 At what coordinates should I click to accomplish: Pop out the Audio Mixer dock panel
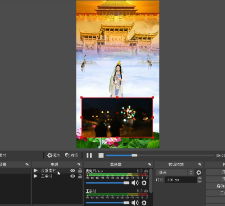coord(150,164)
